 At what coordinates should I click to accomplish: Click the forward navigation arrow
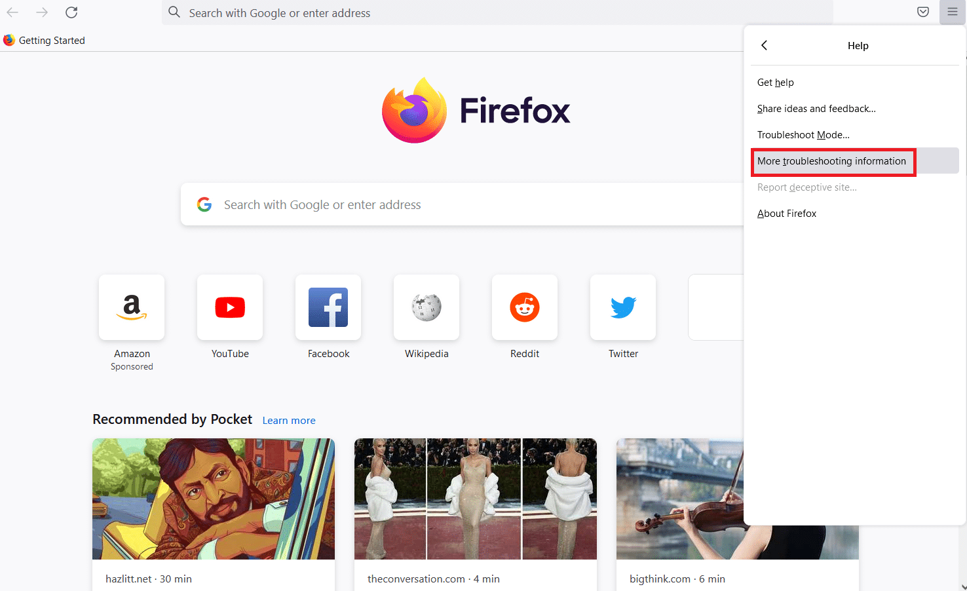coord(42,12)
